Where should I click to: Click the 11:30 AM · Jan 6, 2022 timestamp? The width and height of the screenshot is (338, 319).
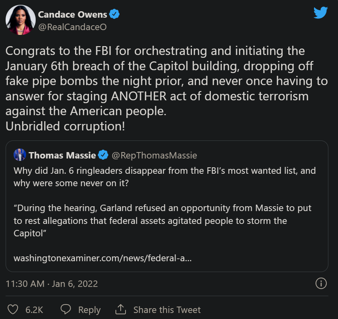[x=52, y=284]
